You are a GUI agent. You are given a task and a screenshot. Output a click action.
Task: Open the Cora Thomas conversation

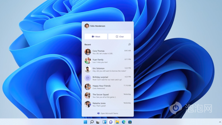108,52
